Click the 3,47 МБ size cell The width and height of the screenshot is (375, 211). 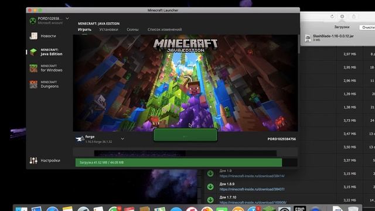350,134
